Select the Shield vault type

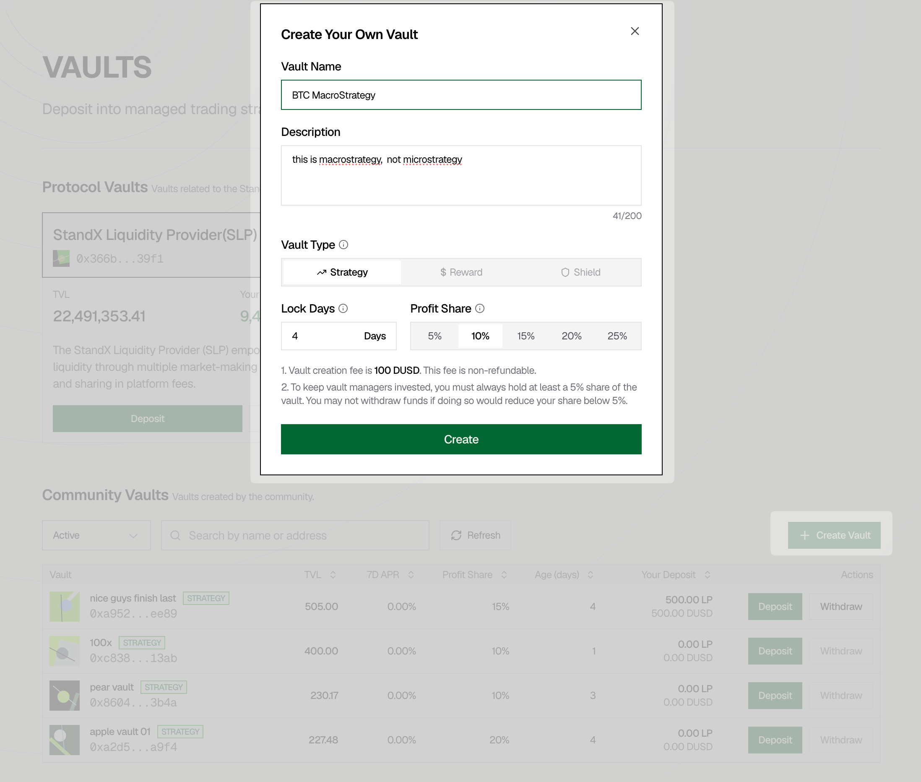coord(580,272)
